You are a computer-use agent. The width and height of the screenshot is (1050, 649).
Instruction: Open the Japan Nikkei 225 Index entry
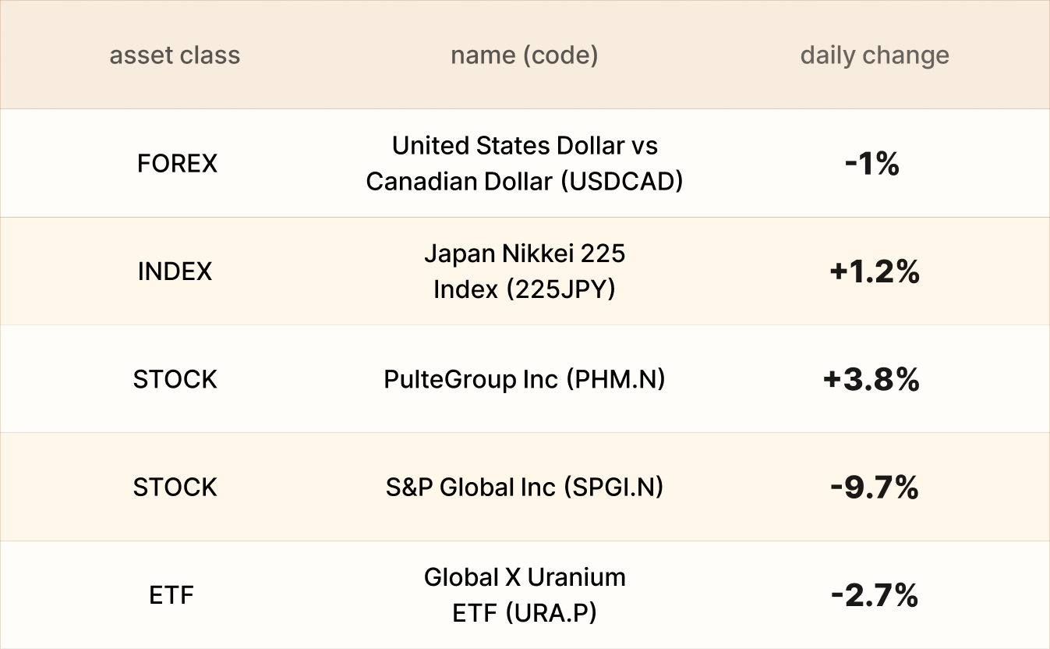[524, 271]
